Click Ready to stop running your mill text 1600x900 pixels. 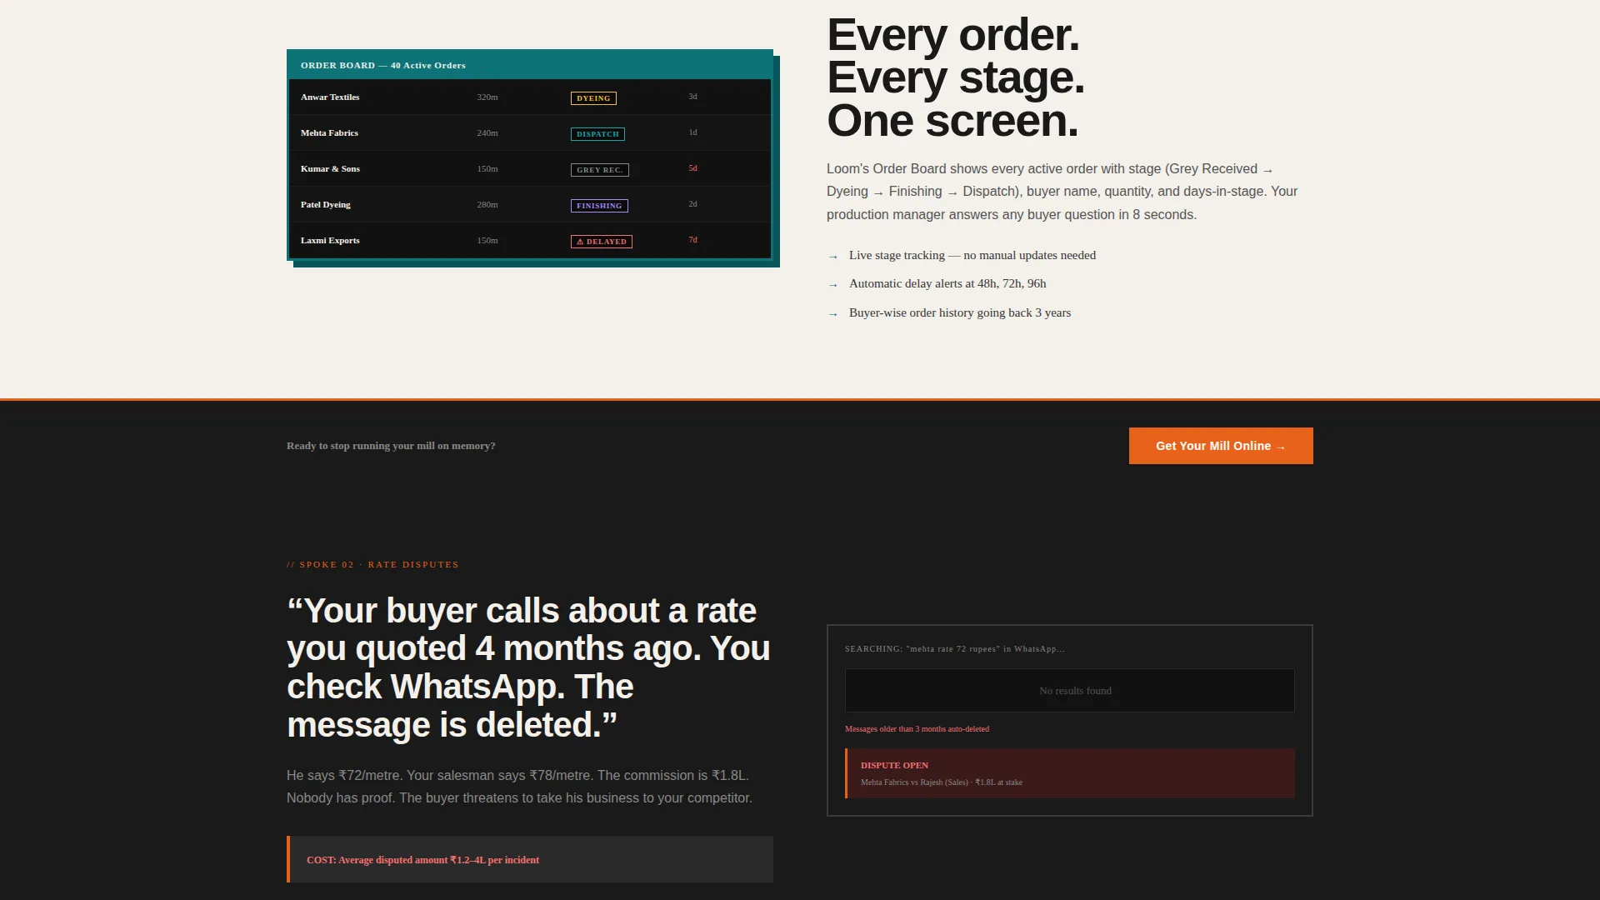391,446
